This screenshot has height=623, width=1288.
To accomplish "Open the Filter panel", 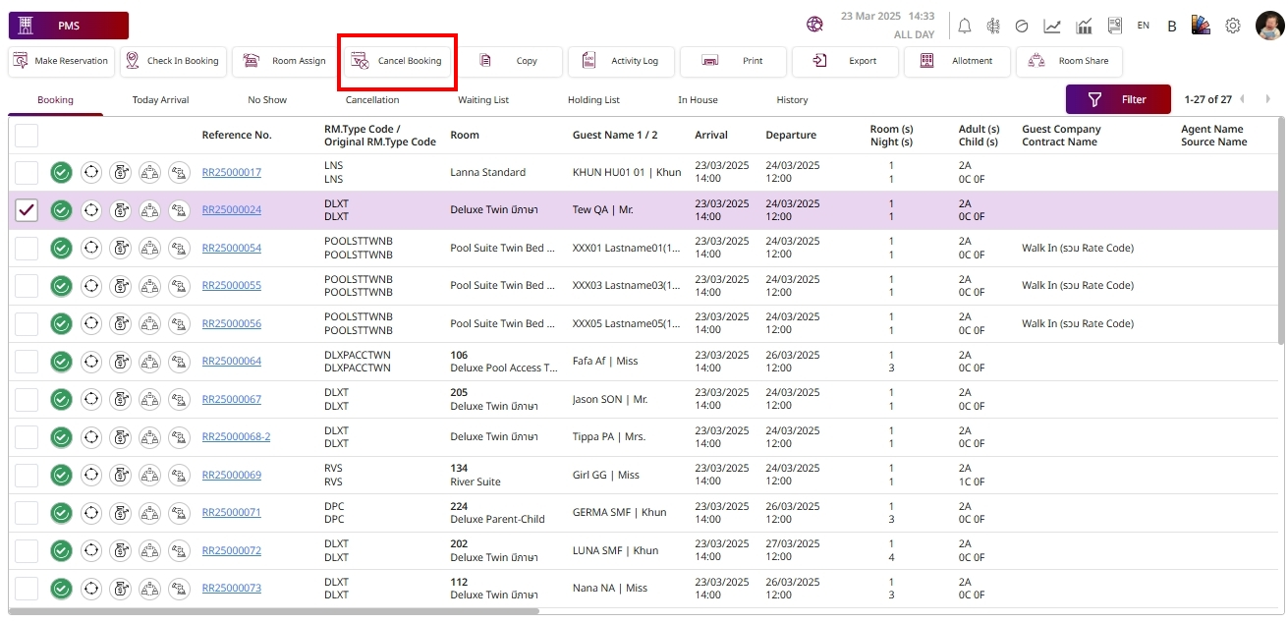I will point(1118,99).
